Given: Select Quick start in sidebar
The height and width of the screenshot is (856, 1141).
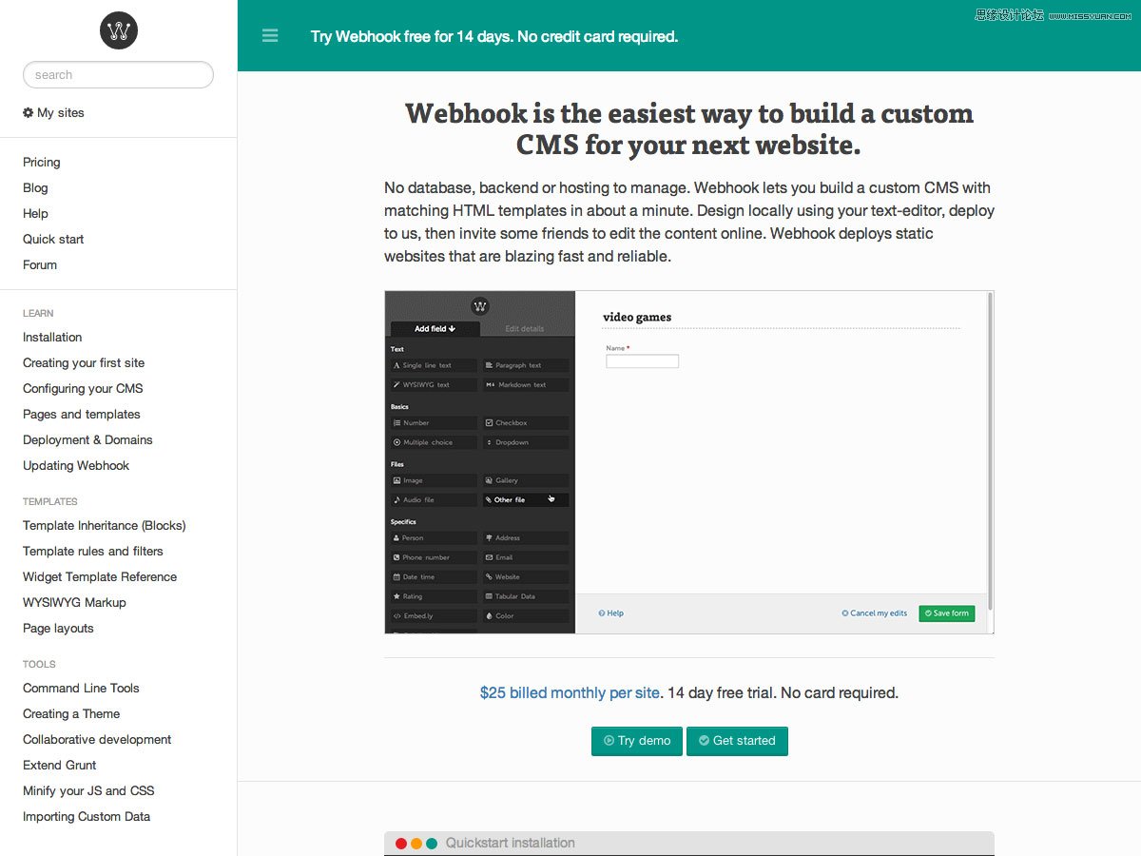Looking at the screenshot, I should (x=53, y=240).
